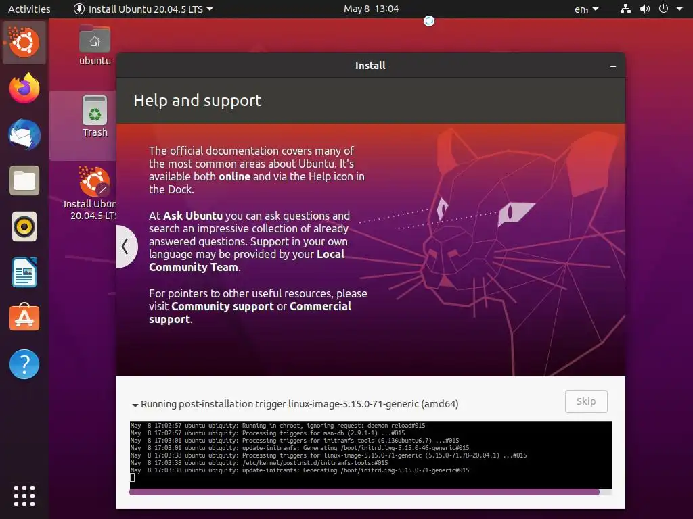Open the Install Ubuntu 20.04.5 LTS app menu
The image size is (693, 519).
(143, 9)
